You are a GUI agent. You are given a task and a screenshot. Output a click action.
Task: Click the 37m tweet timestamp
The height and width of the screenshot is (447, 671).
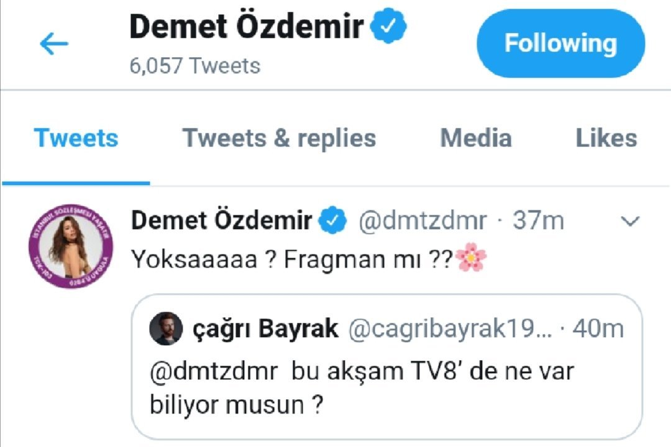(538, 221)
